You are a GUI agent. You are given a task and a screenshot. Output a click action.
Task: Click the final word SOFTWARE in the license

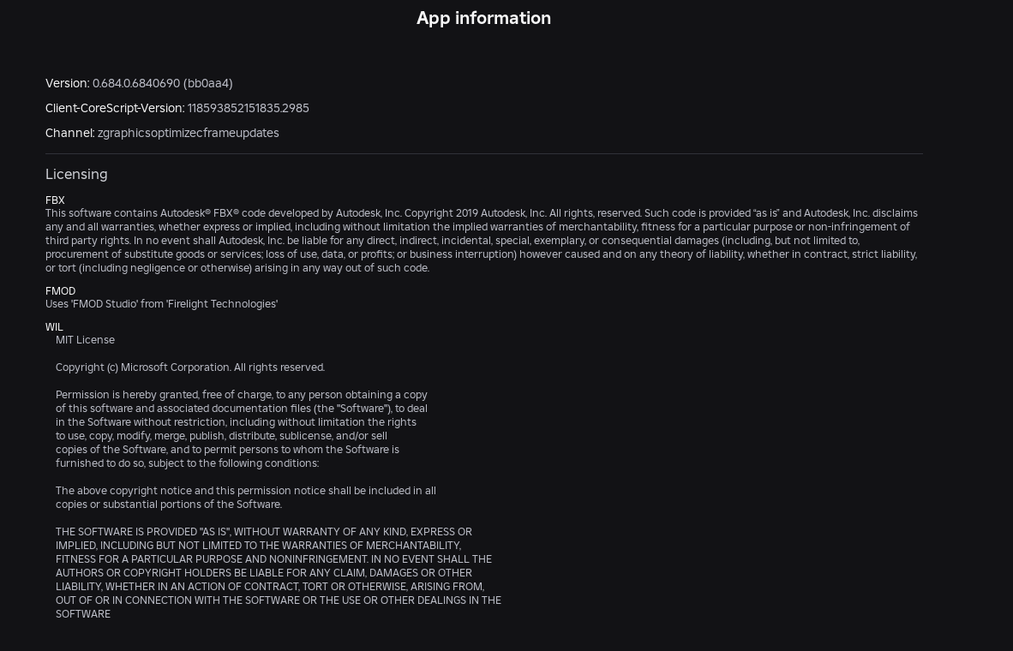click(x=83, y=614)
